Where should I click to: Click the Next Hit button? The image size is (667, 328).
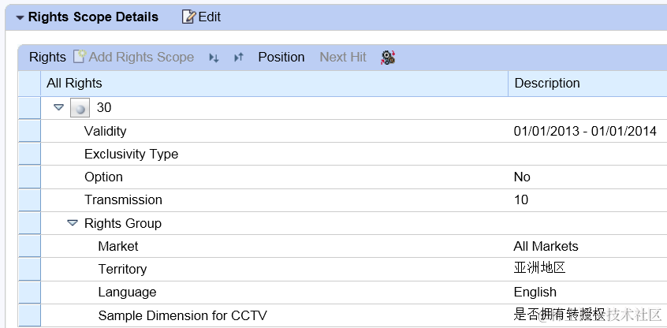(343, 57)
